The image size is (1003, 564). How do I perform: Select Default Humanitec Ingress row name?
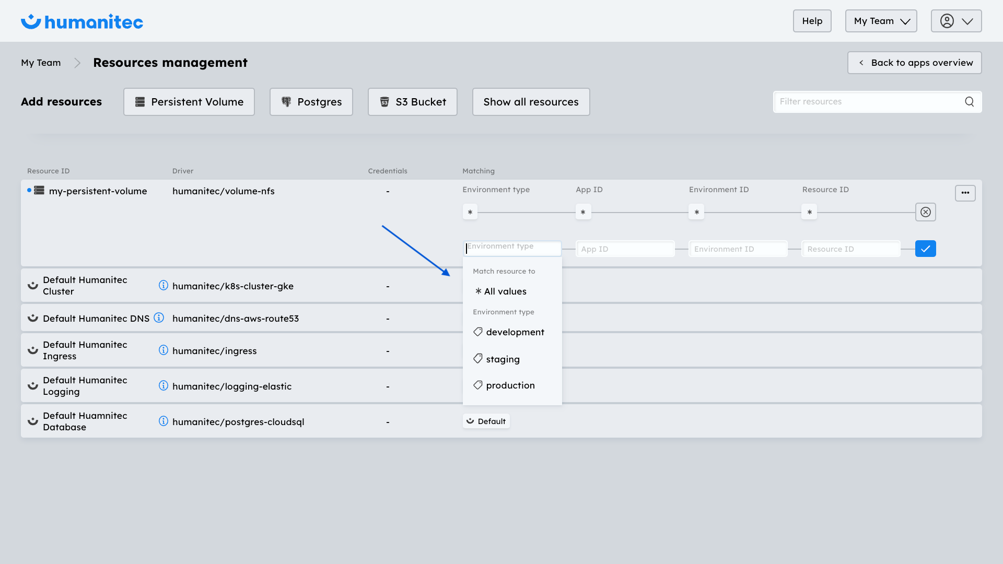click(x=85, y=350)
